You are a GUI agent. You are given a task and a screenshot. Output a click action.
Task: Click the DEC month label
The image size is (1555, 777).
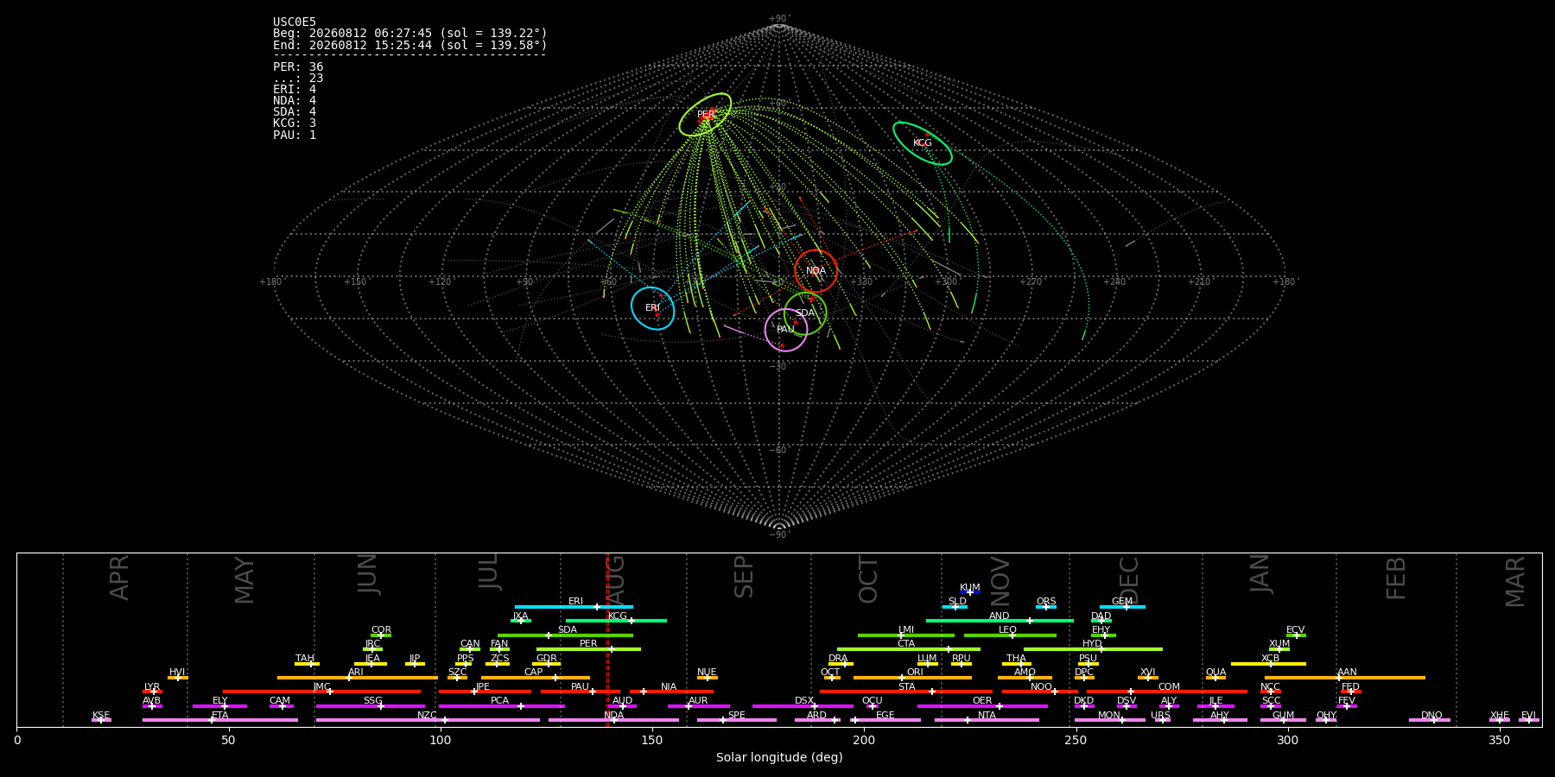[1129, 579]
